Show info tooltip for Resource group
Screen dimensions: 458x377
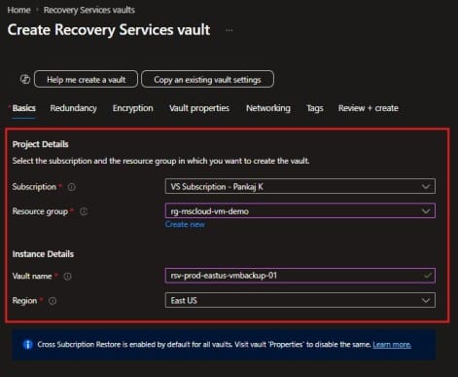point(84,211)
